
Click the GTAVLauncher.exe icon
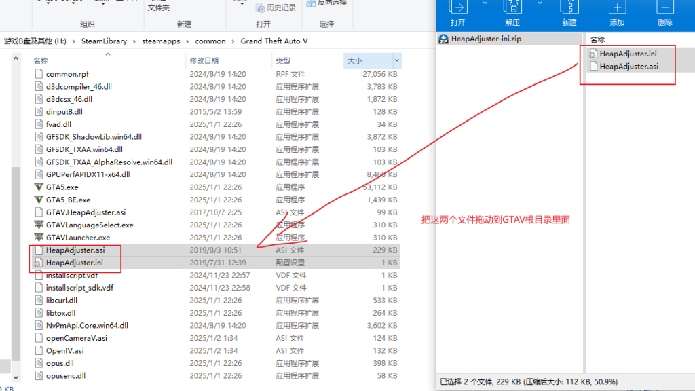point(39,237)
